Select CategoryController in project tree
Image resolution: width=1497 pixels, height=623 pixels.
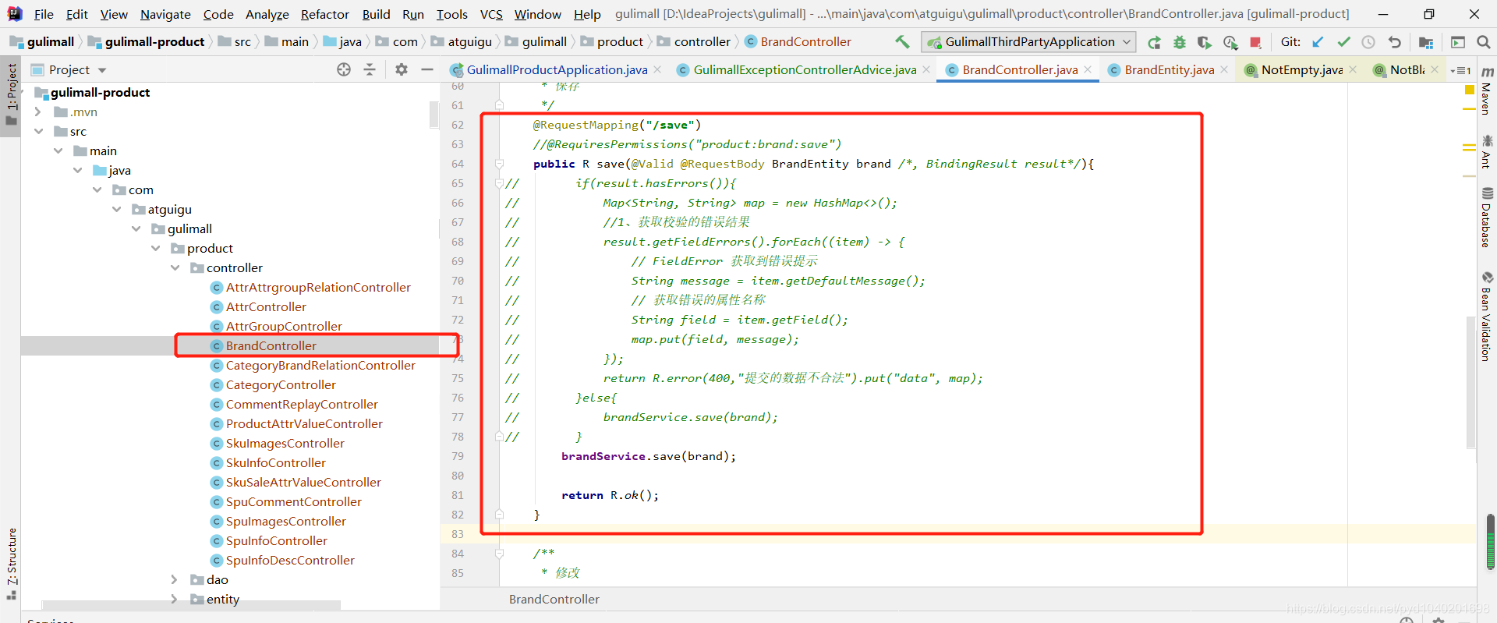pos(281,385)
